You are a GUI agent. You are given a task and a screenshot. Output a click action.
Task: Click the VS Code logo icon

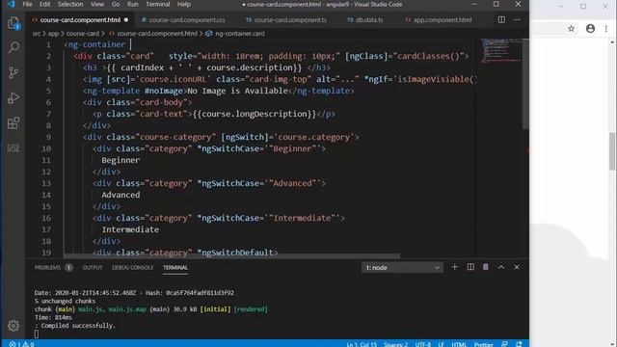click(11, 4)
